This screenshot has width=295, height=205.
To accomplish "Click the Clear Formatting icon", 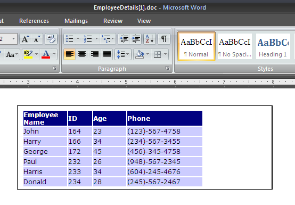I will pos(51,39).
